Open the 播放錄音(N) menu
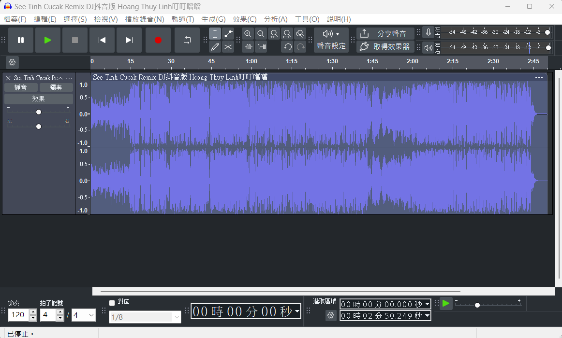Viewport: 562px width, 338px height. pos(145,19)
